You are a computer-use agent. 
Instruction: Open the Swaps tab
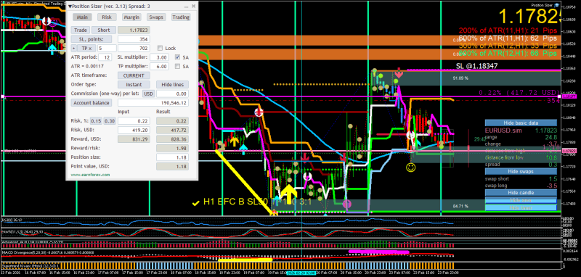[x=156, y=17]
